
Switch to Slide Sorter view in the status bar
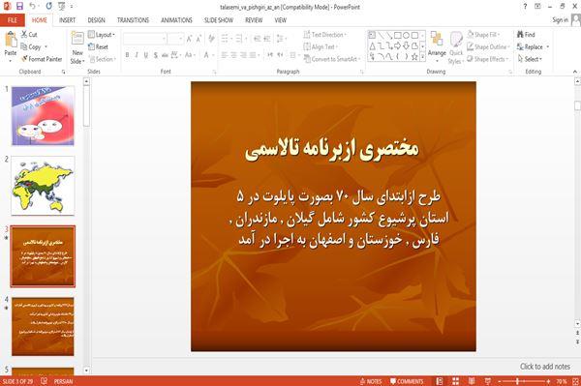[x=455, y=381]
